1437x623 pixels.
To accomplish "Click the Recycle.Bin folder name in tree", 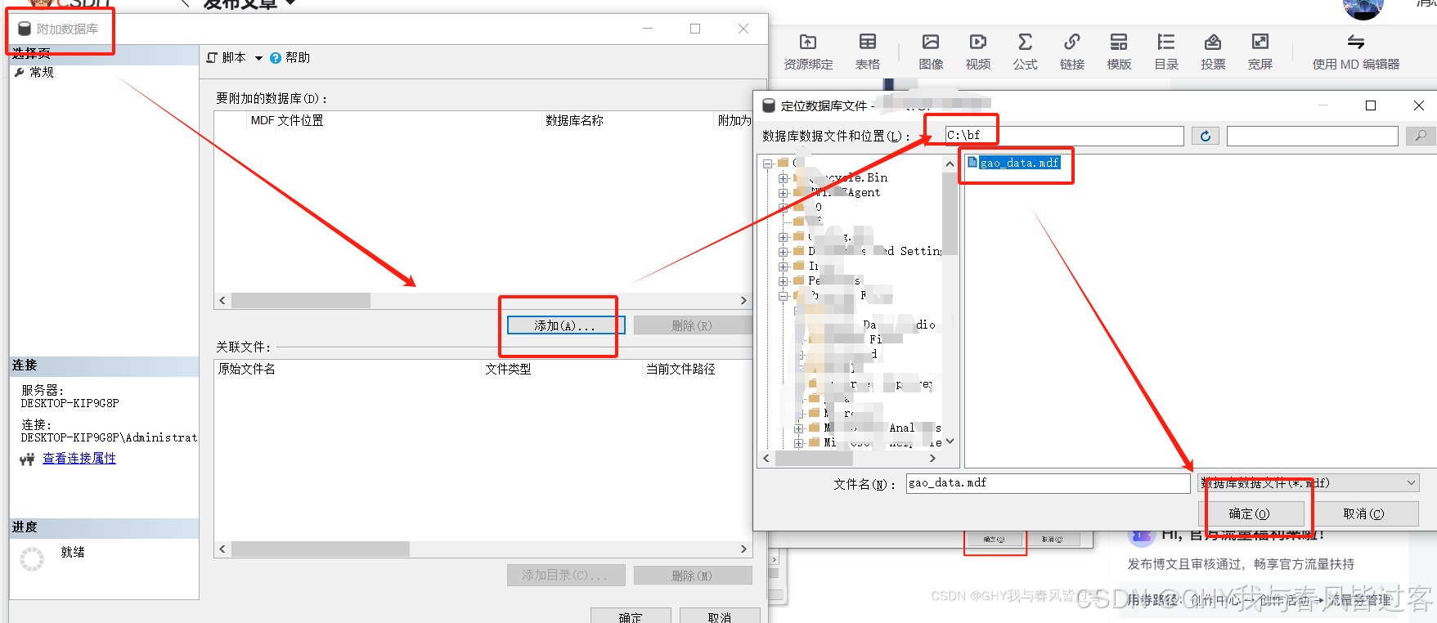I will (847, 177).
